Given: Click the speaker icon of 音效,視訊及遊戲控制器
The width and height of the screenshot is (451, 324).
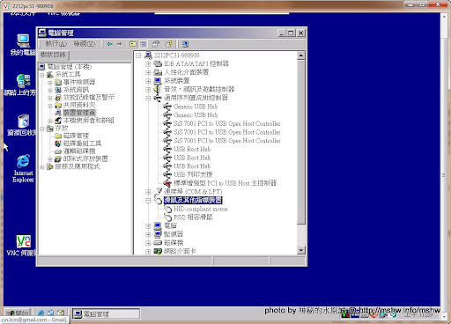Looking at the screenshot, I should [x=158, y=89].
